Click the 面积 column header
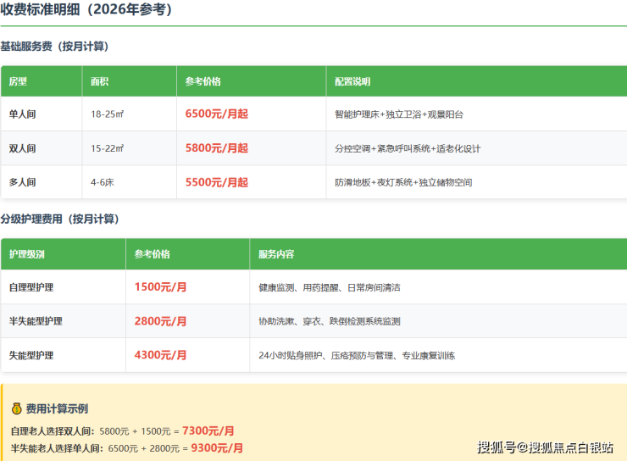 pyautogui.click(x=100, y=81)
